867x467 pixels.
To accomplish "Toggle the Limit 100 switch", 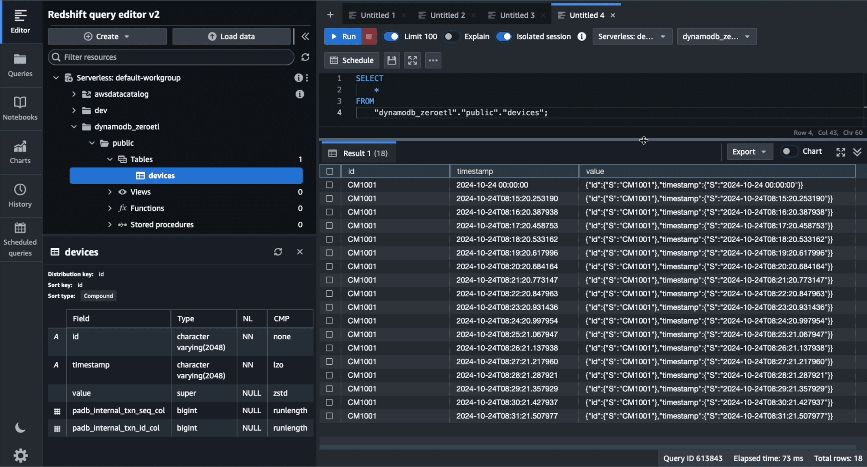I will click(391, 36).
